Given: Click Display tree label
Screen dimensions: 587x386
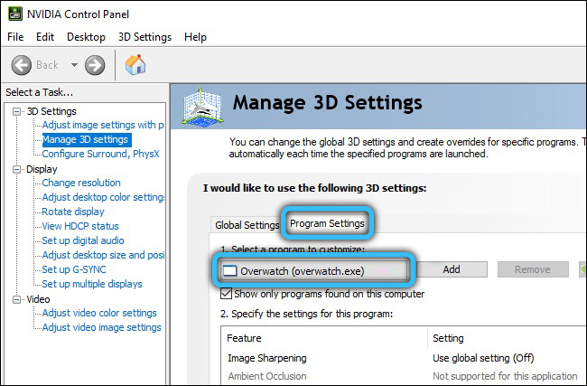Looking at the screenshot, I should click(x=42, y=169).
